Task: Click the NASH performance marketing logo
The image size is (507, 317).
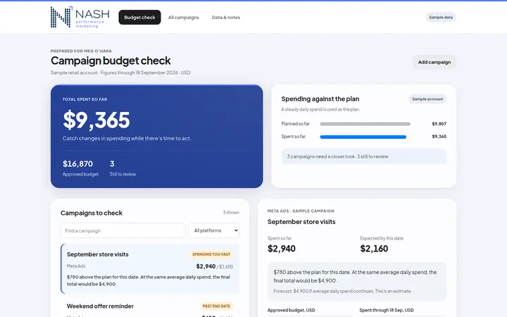Action: point(80,17)
